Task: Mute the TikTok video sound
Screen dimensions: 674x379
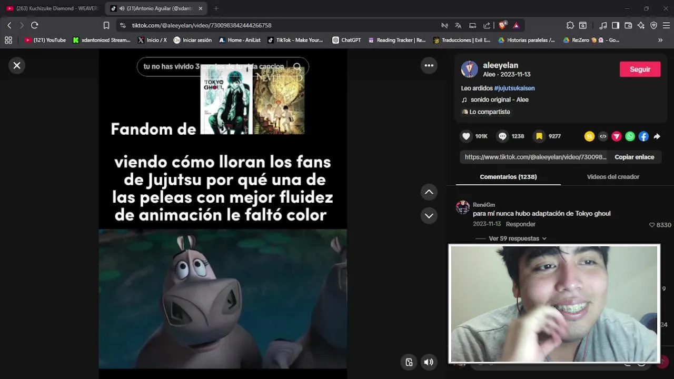Action: [x=429, y=362]
